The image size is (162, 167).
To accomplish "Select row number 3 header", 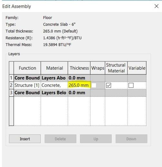I will [11, 93].
